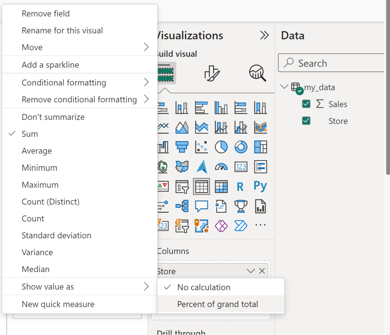Screen dimensions: 390x335
Task: Open the Format visual paintbrush tab
Action: (x=212, y=73)
